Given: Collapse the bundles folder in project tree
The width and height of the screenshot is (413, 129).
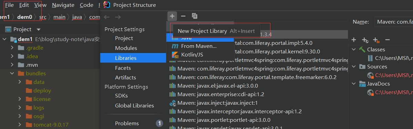Looking at the screenshot, I should (x=12, y=73).
